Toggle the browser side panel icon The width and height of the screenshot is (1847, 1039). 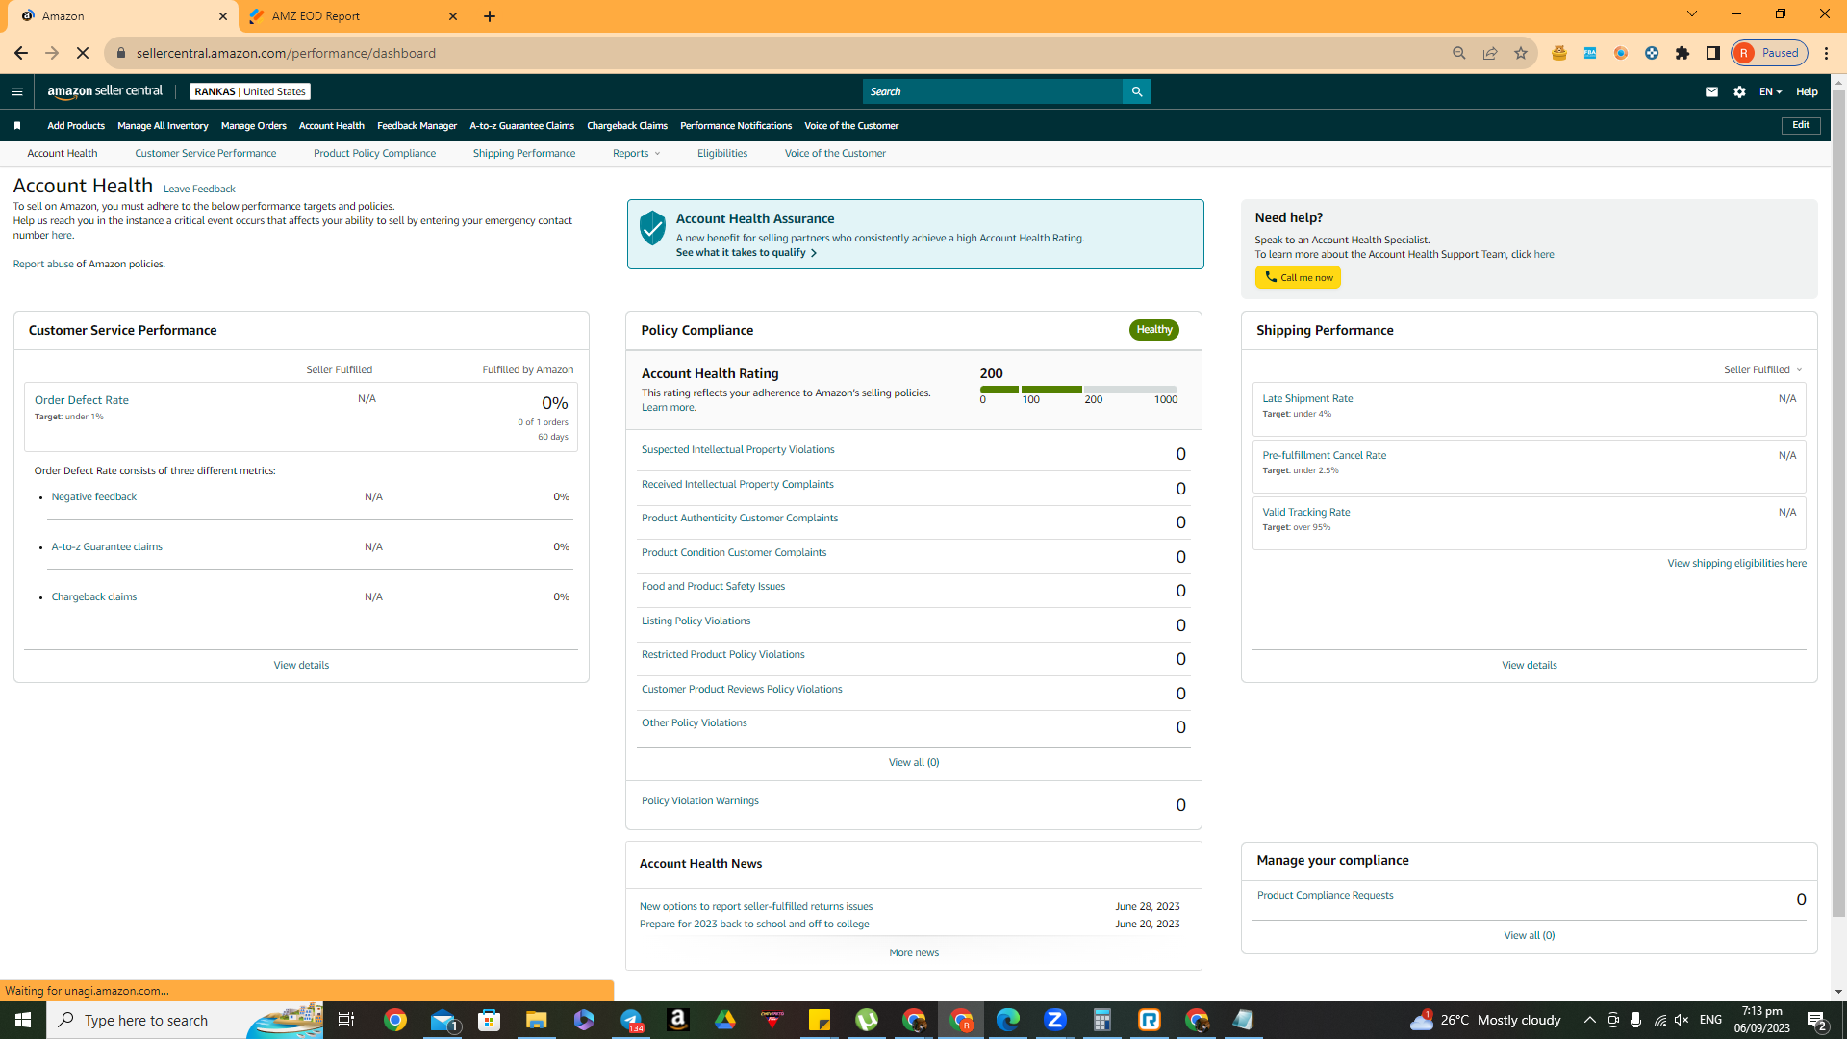1713,53
